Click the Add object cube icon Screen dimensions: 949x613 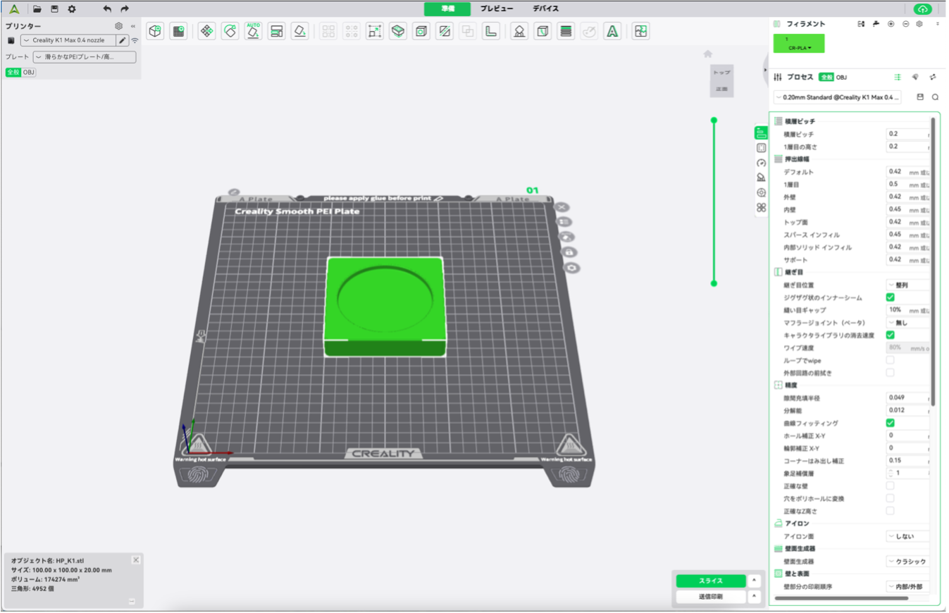(155, 31)
